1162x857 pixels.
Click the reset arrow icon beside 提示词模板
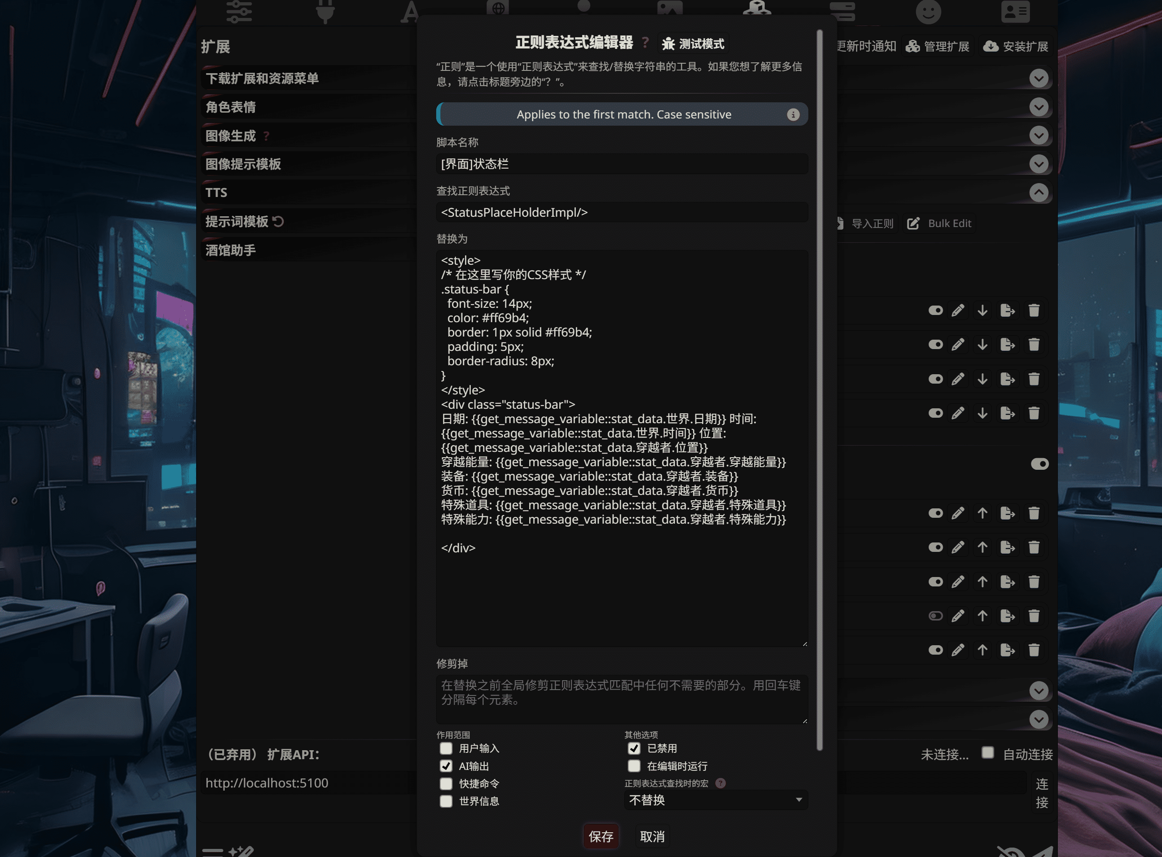pos(278,222)
